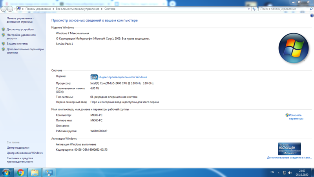The width and height of the screenshot is (314, 177).
Task: Click the 4,00 ГБ memory value
Action: [95, 88]
